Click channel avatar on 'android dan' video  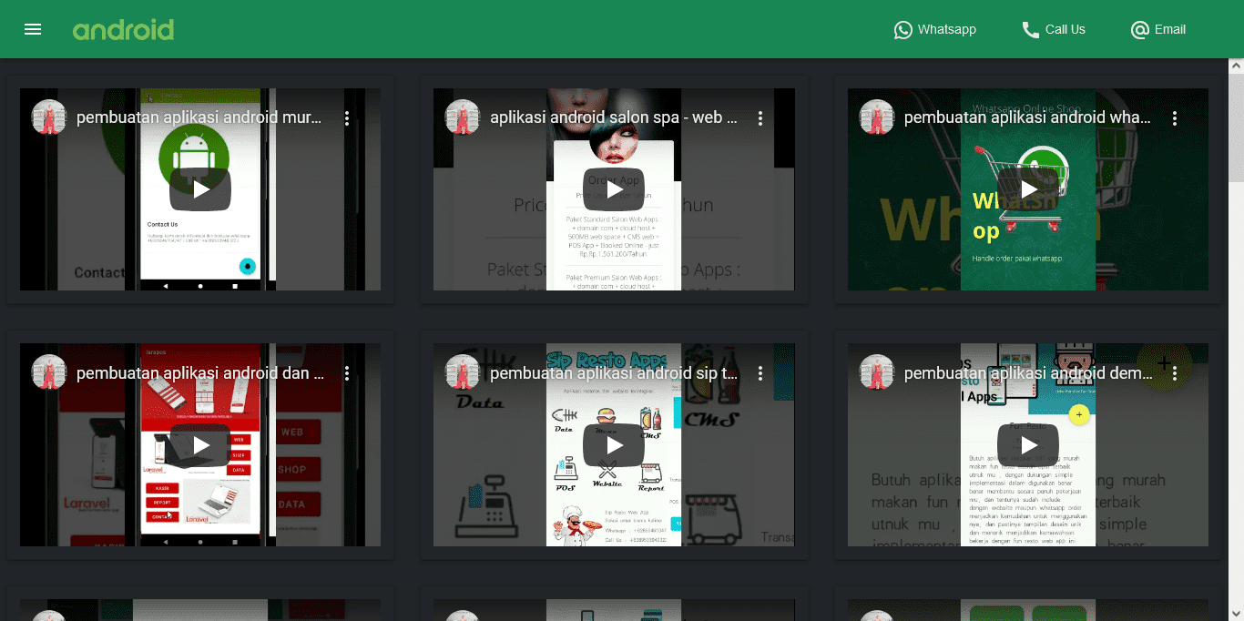[49, 372]
